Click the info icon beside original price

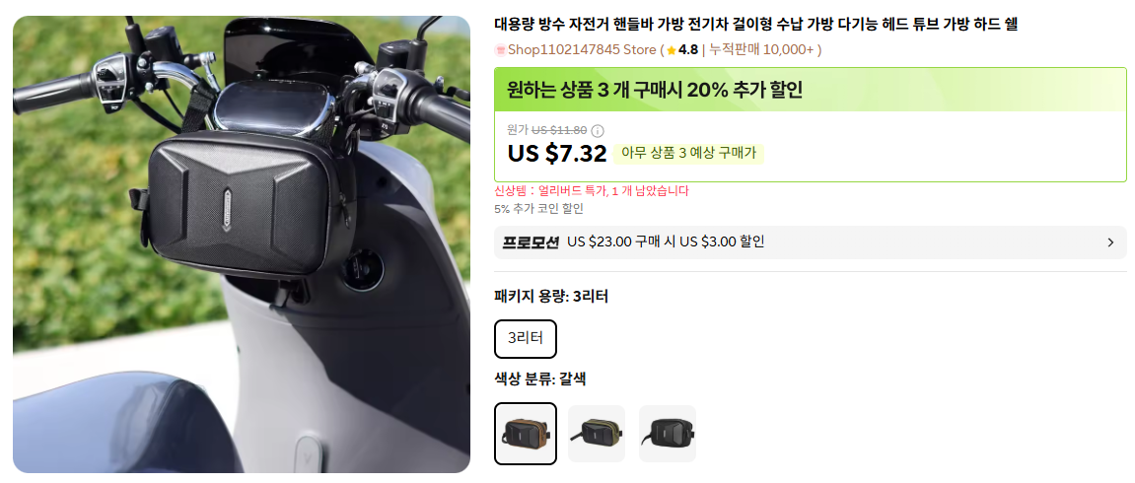598,131
